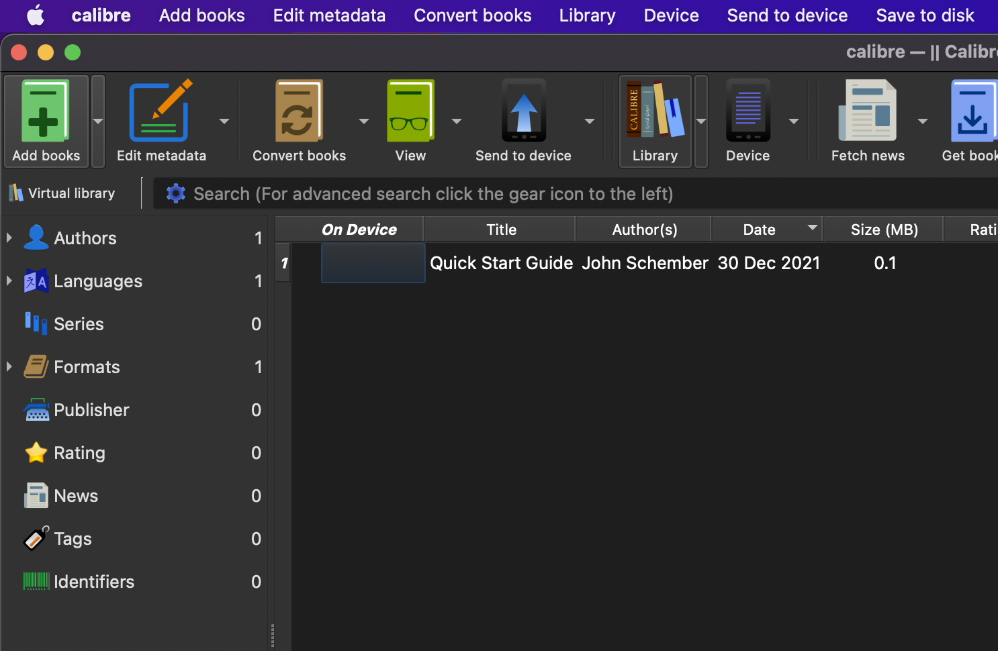This screenshot has height=651, width=998.
Task: Select the Publisher typewriter icon
Action: click(x=36, y=409)
